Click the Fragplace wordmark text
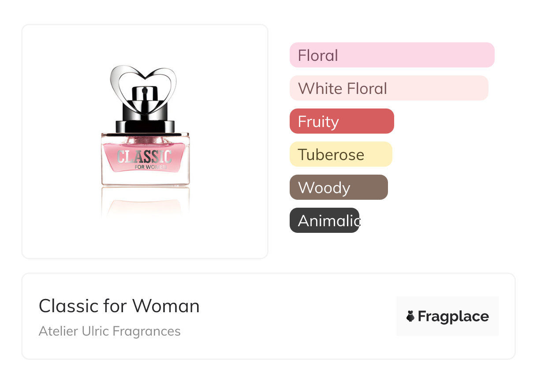 tap(453, 317)
